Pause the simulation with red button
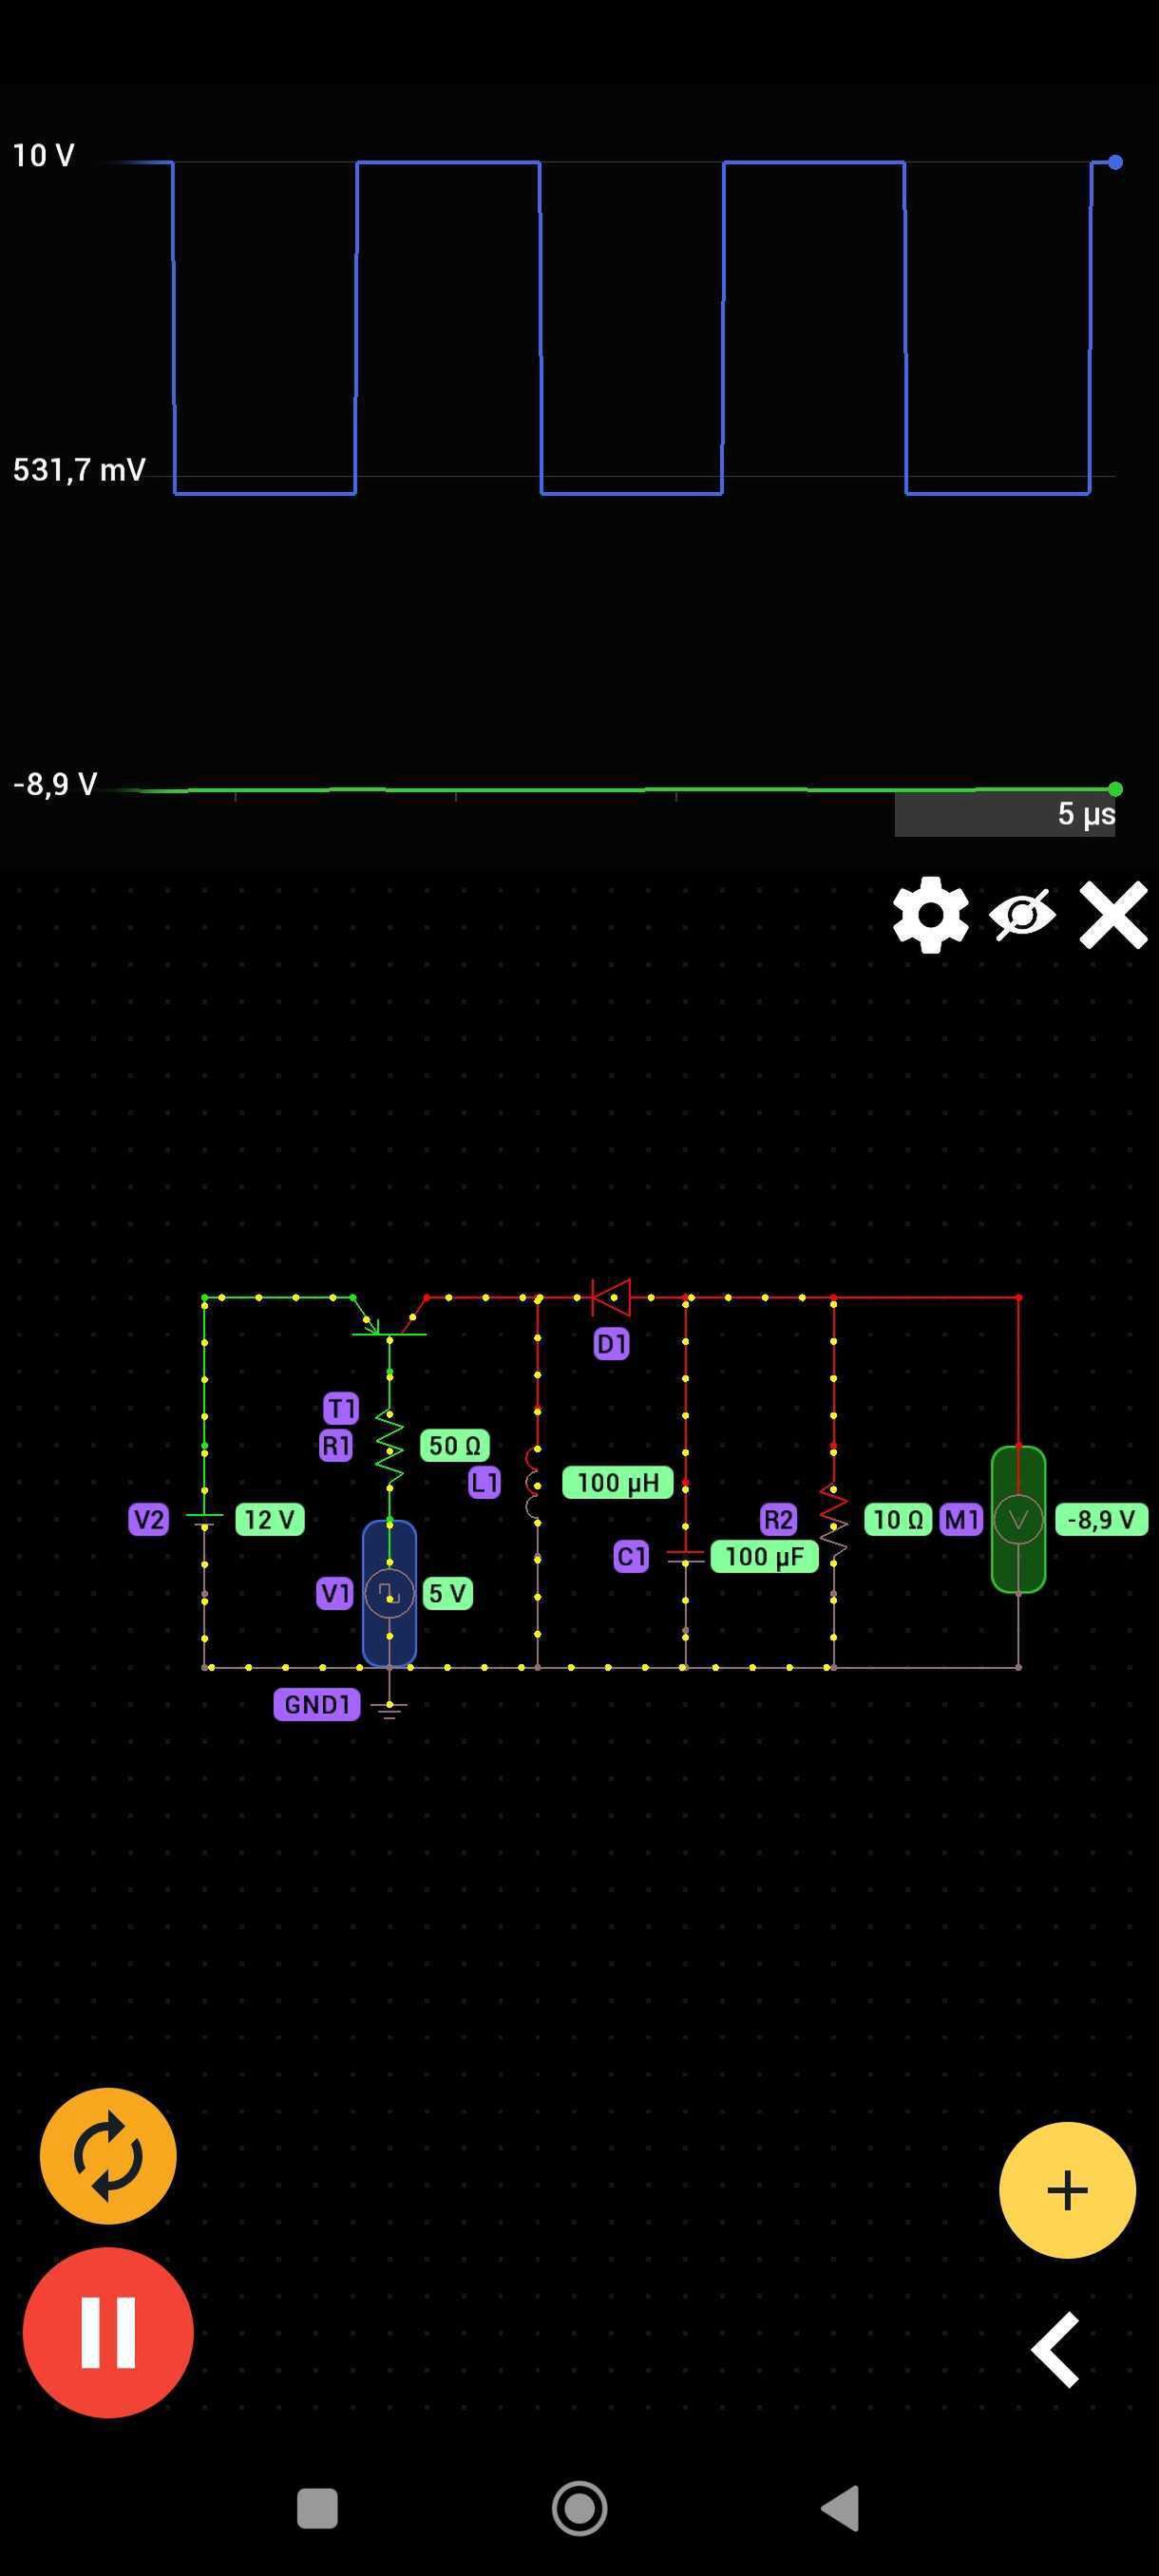Viewport: 1159px width, 2576px height. 108,2332
